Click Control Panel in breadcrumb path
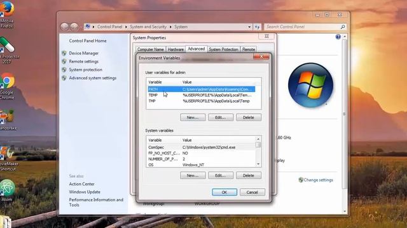The image size is (407, 228). click(x=109, y=27)
